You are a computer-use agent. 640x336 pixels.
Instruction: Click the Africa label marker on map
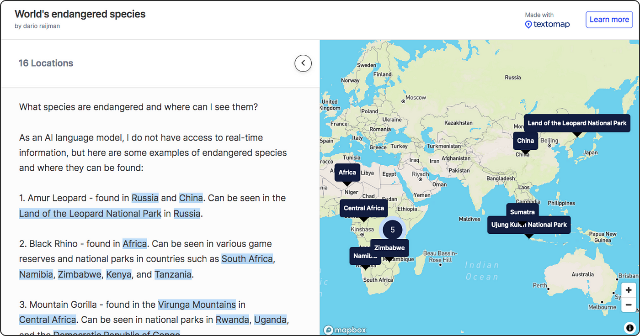pyautogui.click(x=347, y=173)
